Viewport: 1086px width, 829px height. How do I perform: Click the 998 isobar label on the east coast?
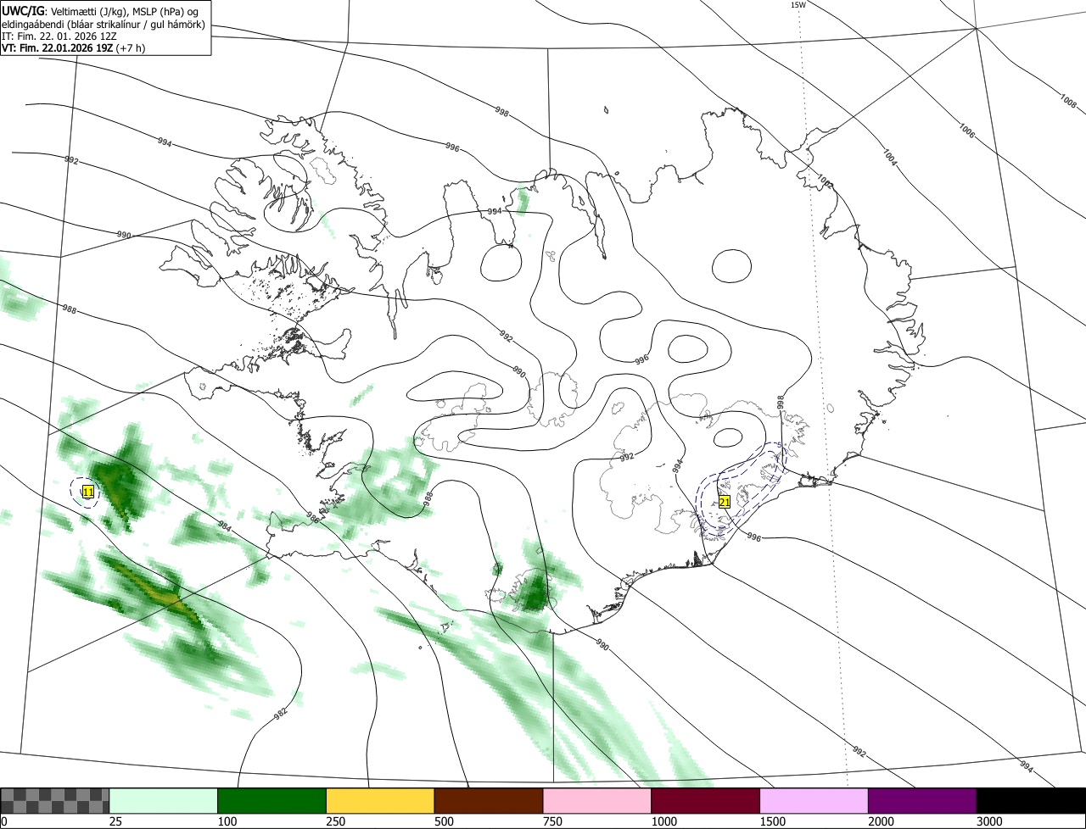[x=781, y=403]
